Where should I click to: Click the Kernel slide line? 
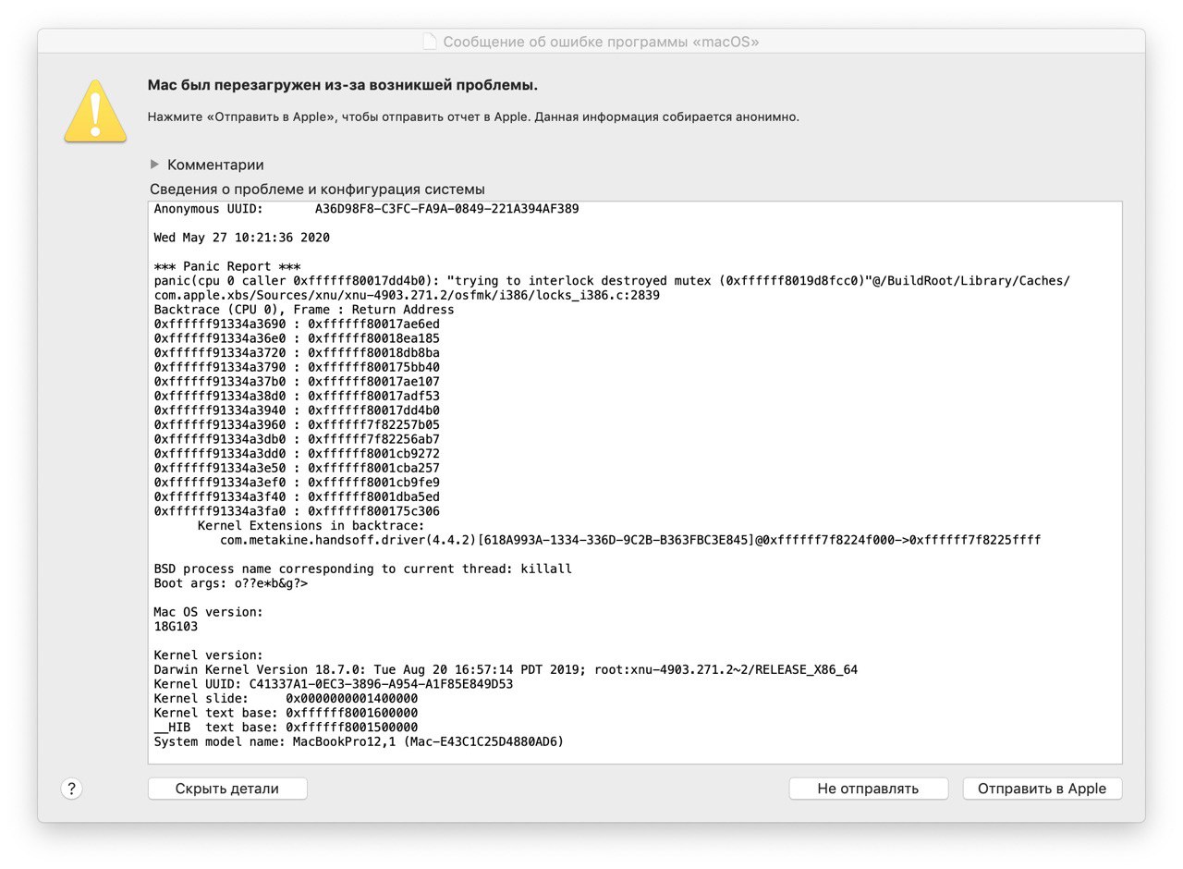point(286,698)
